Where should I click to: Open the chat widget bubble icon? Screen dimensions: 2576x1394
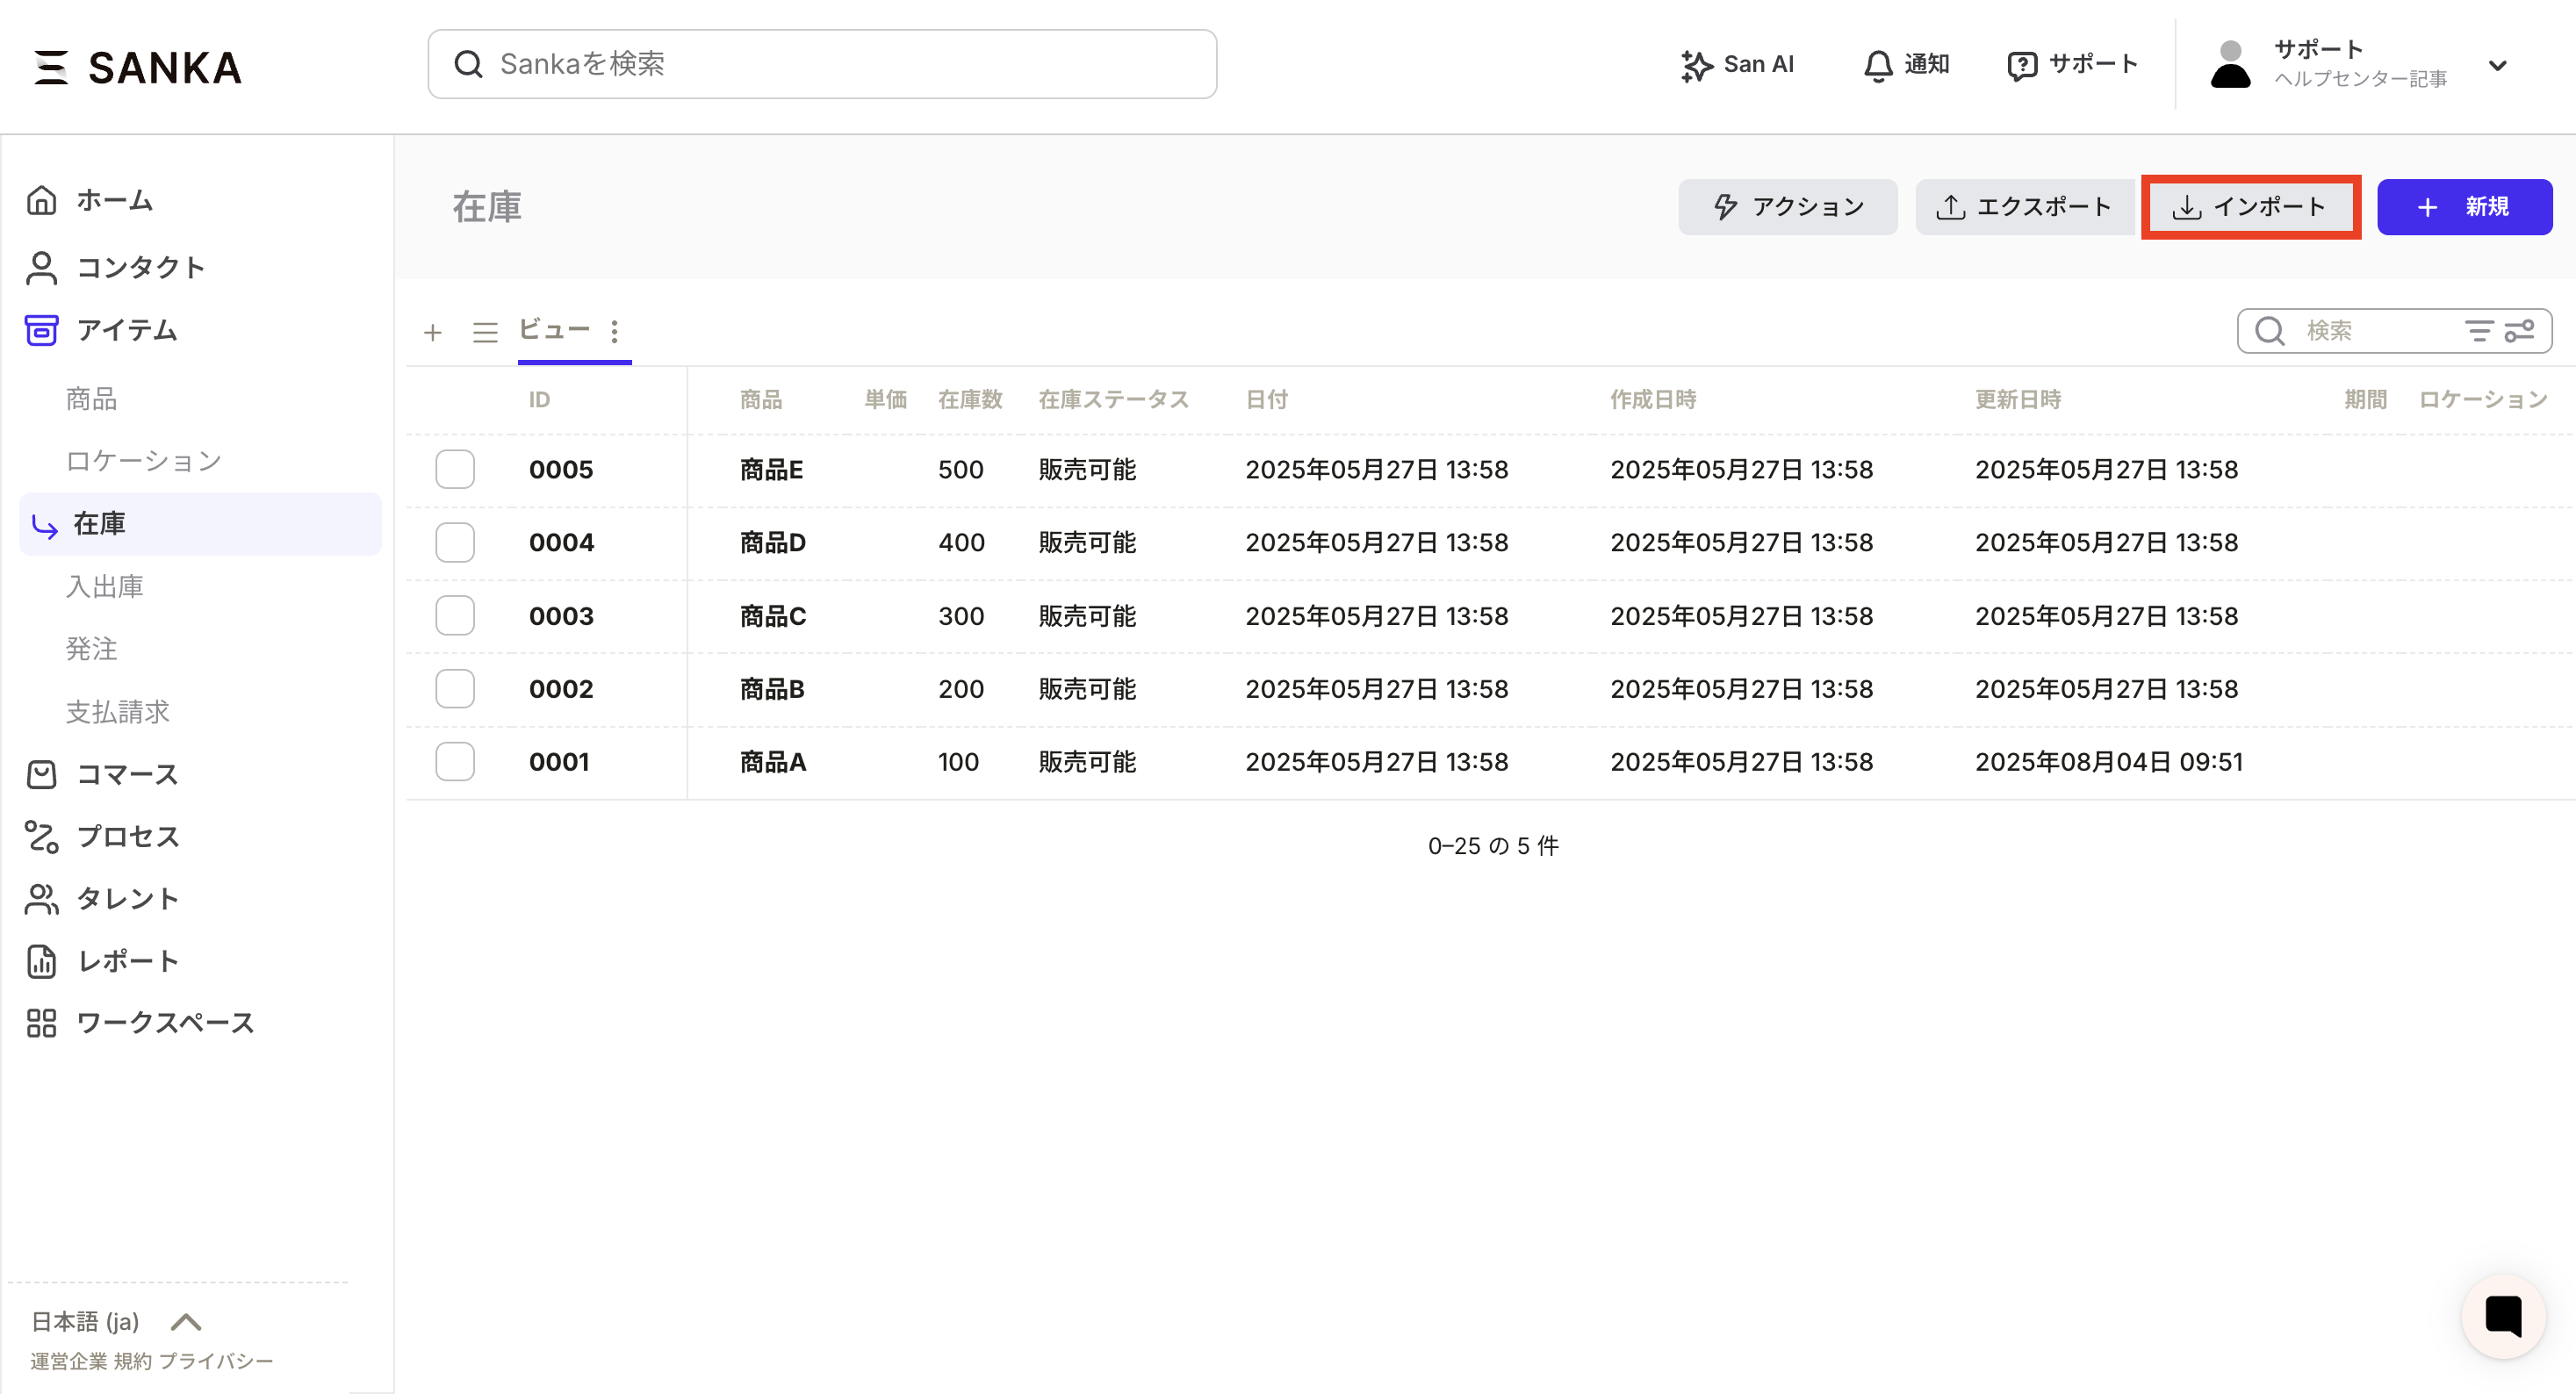click(2503, 1316)
